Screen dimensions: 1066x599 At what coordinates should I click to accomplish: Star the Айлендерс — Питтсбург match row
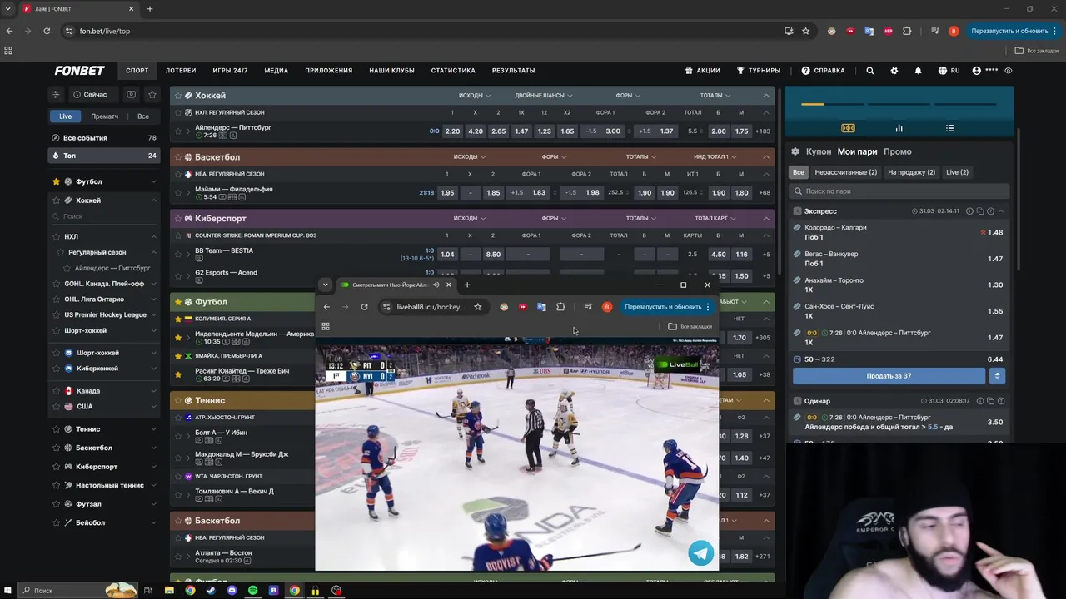177,131
